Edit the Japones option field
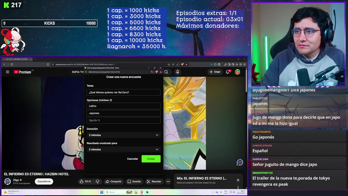This screenshot has height=196, width=348. 123,113
